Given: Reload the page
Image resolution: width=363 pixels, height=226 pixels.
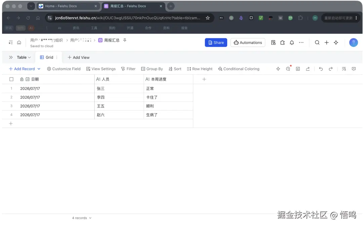Looking at the screenshot, I should click(x=28, y=18).
